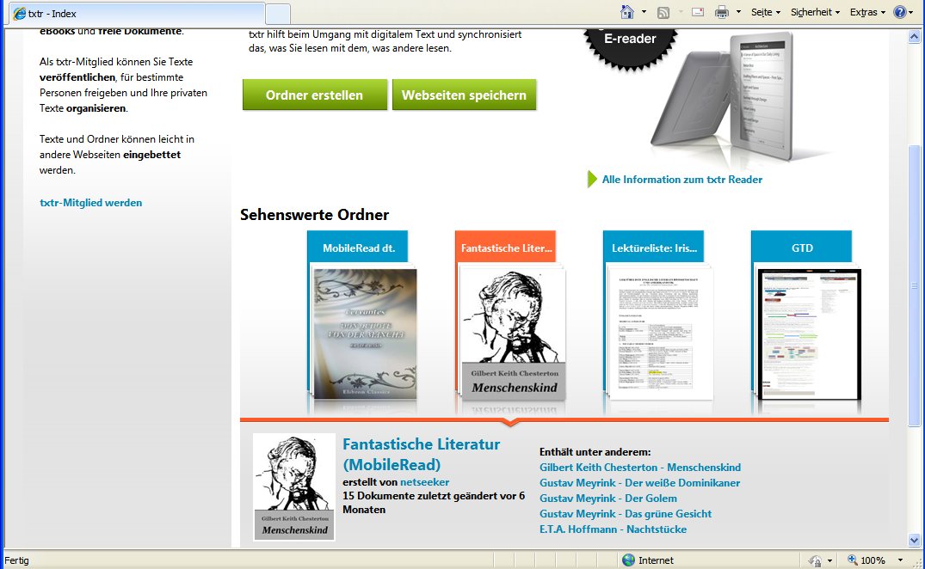Expand the 100% zoom level dropdown
The image size is (925, 569).
pos(900,560)
